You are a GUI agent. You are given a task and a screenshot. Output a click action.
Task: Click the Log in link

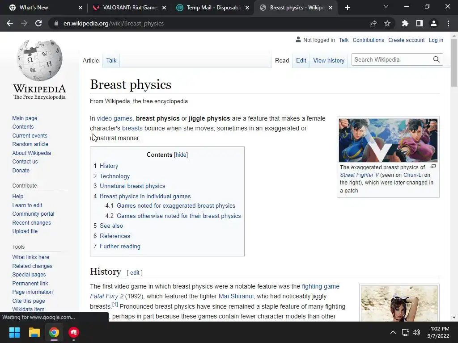coord(436,40)
